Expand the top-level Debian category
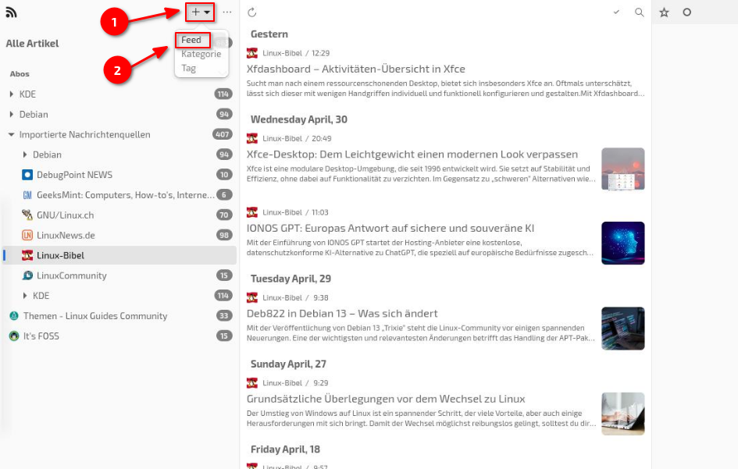Viewport: 738px width, 469px height. point(11,114)
